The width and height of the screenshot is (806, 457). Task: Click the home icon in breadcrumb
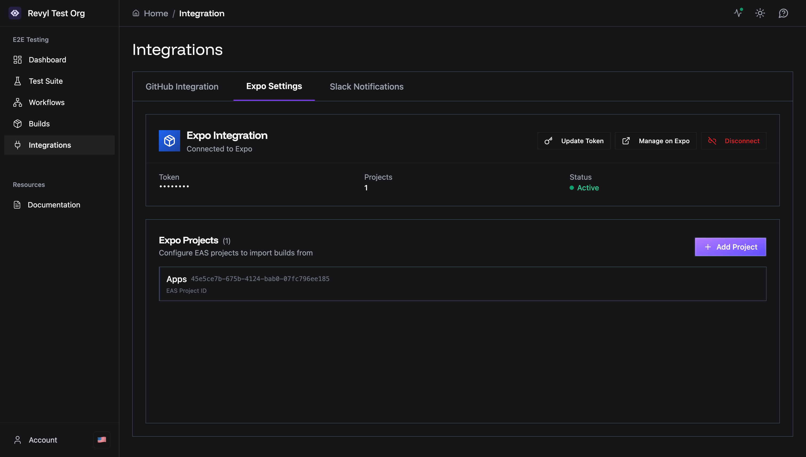point(136,13)
